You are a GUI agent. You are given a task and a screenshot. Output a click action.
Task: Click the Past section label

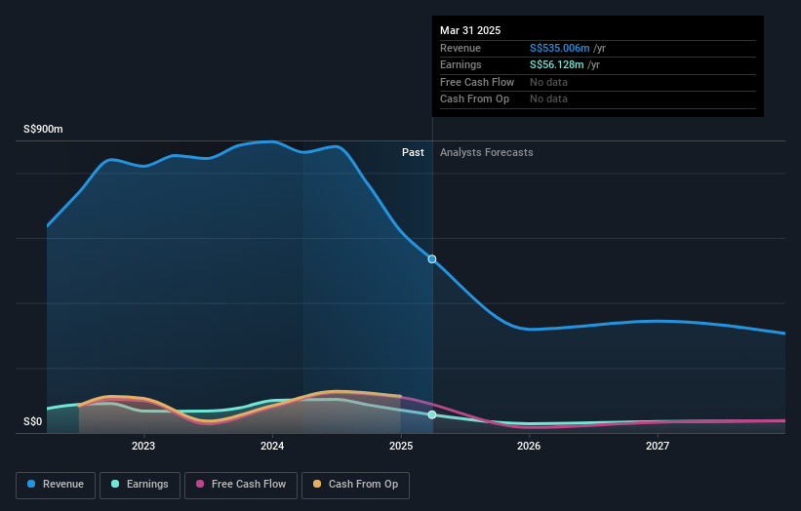point(413,152)
